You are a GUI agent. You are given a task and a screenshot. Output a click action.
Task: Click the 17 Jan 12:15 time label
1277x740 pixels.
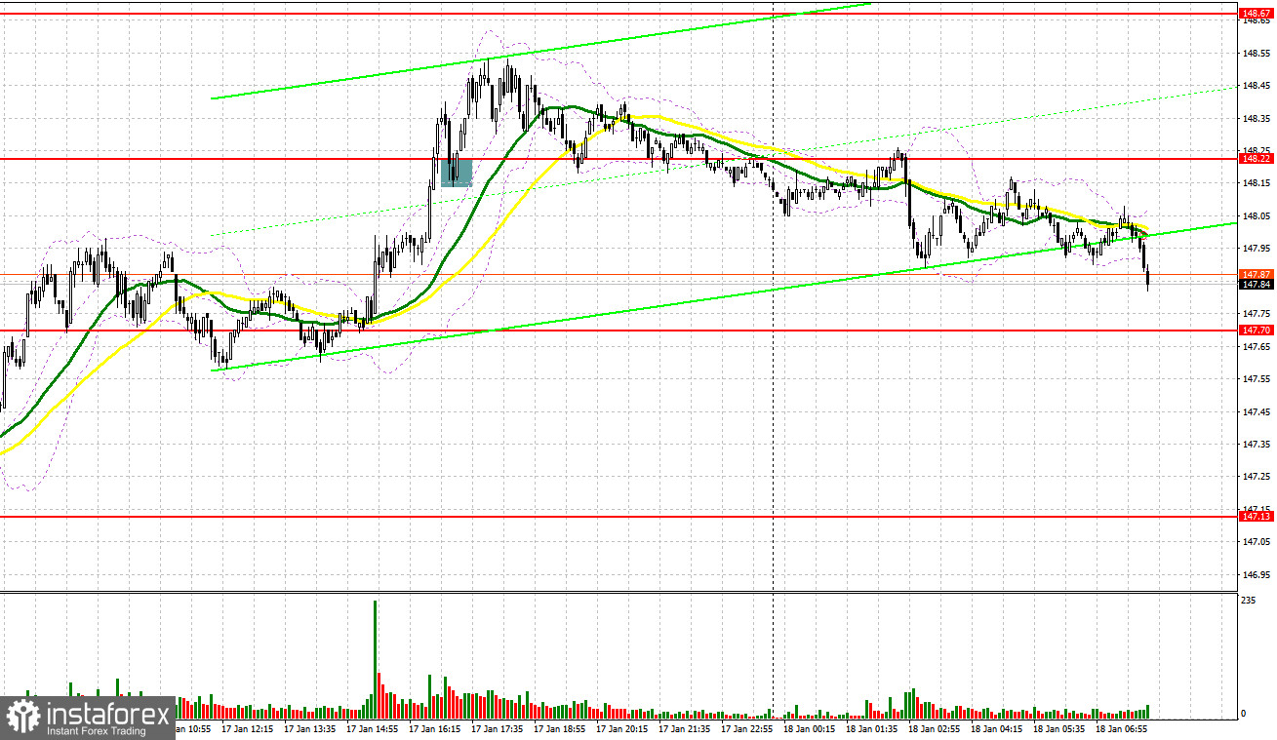tap(248, 728)
